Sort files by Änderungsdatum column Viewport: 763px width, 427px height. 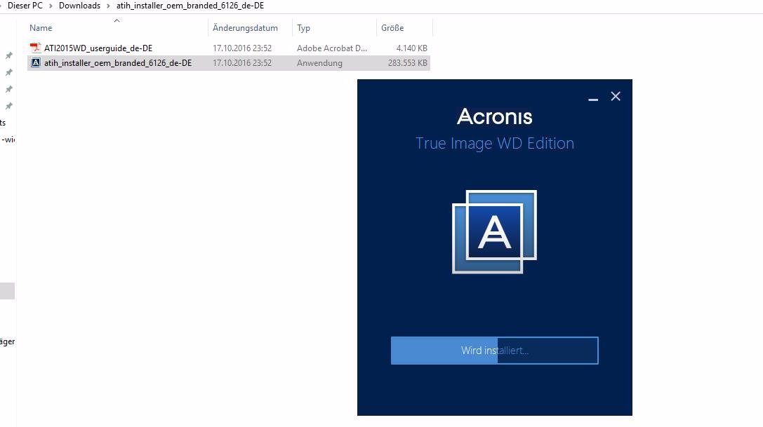[245, 28]
